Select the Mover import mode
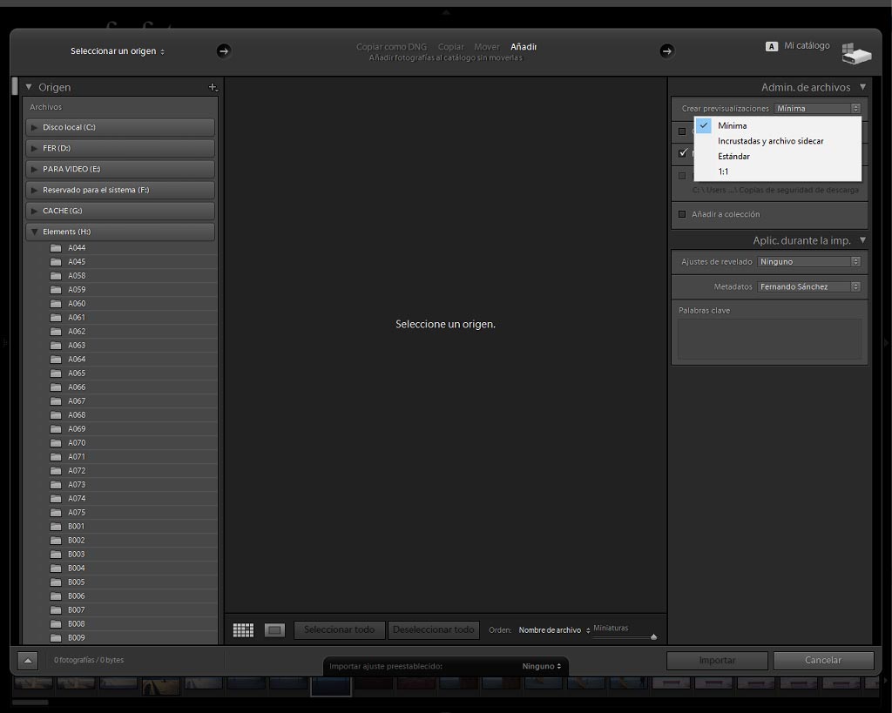This screenshot has height=713, width=892. point(486,47)
